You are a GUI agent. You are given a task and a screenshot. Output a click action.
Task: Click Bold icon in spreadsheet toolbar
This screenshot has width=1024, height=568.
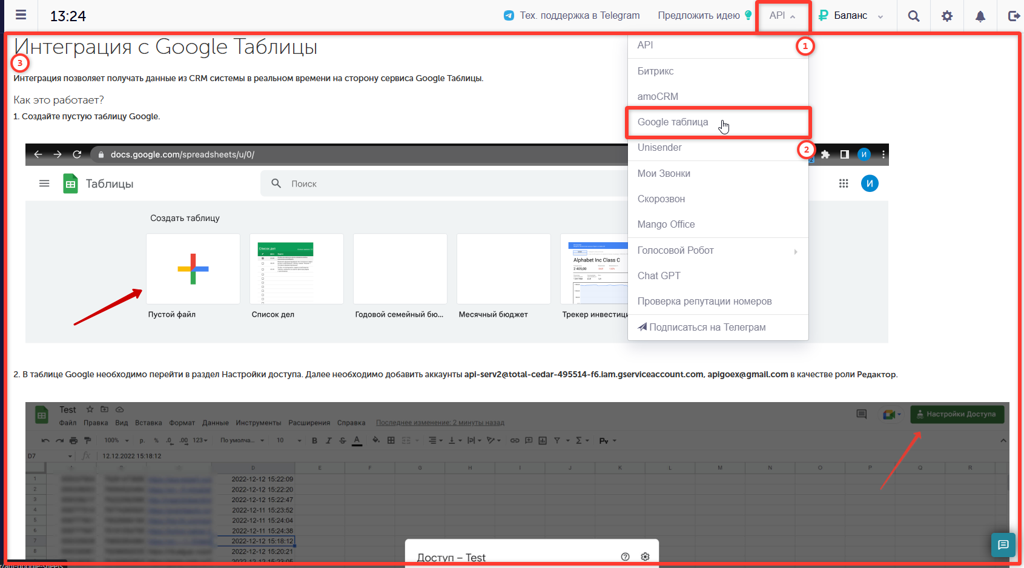314,440
